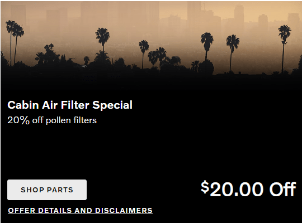Click the tall palm tree at banner's right edge
Viewport: 302px width, 223px height.
[x=284, y=48]
